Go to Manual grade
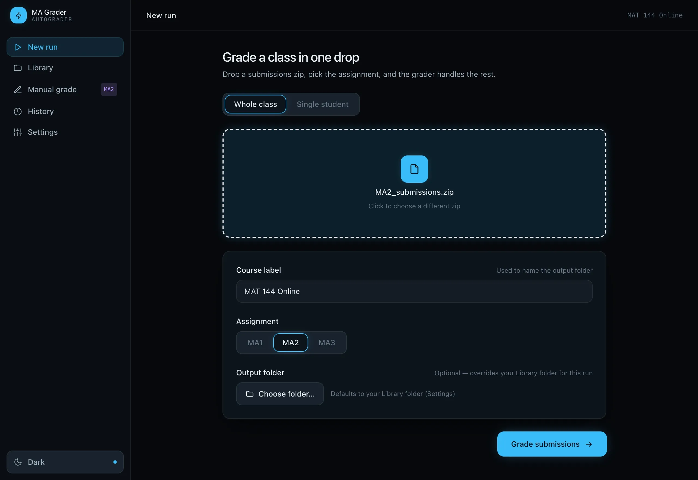The width and height of the screenshot is (698, 480). click(65, 90)
